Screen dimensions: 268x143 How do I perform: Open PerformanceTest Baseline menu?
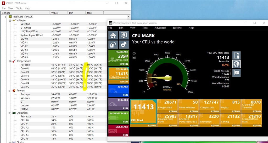click(177, 28)
